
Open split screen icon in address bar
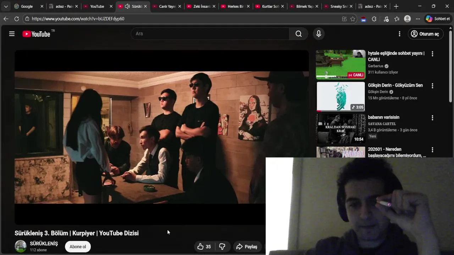[344, 19]
